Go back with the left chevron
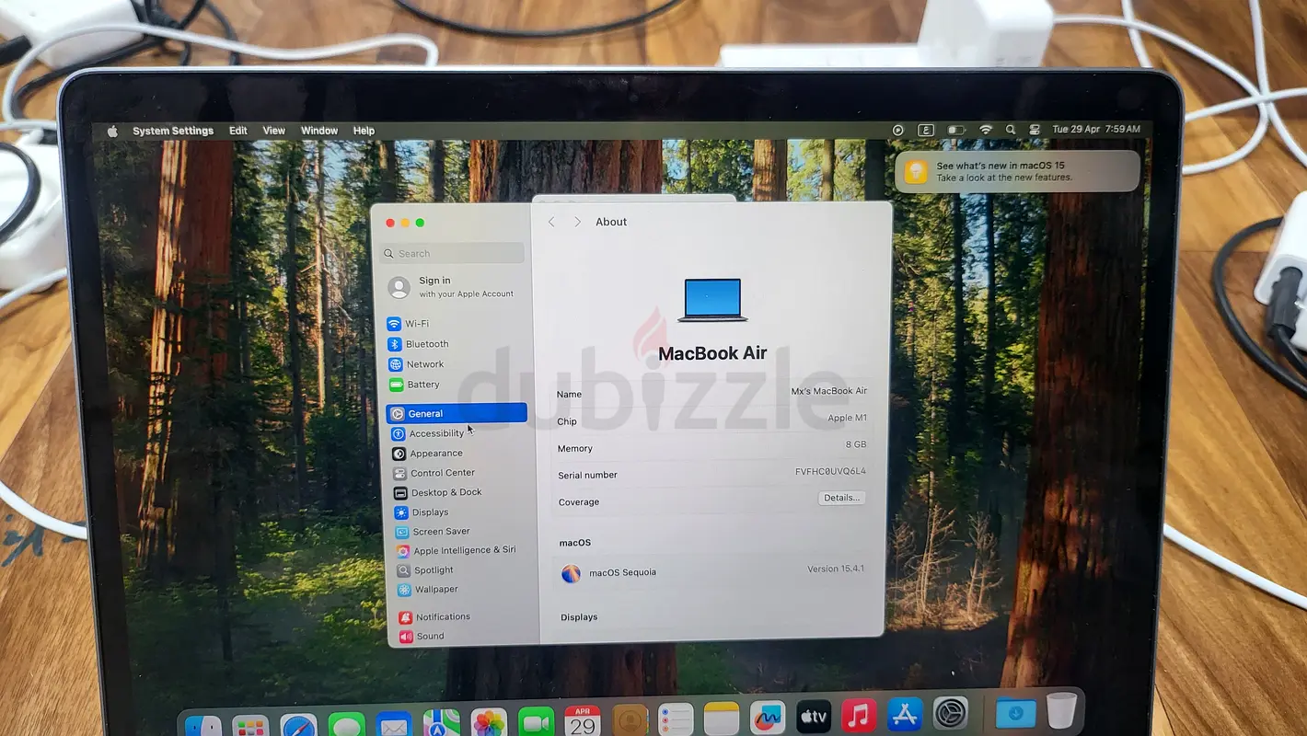This screenshot has width=1307, height=736. (x=551, y=222)
